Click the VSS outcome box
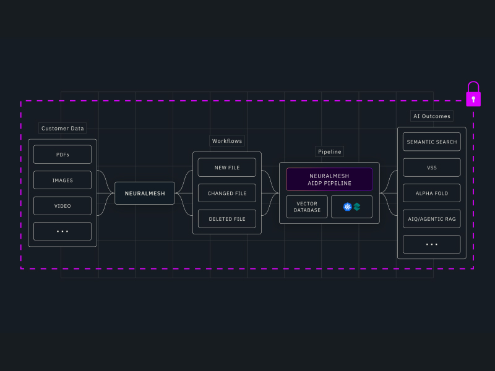495x371 pixels. [x=431, y=168]
